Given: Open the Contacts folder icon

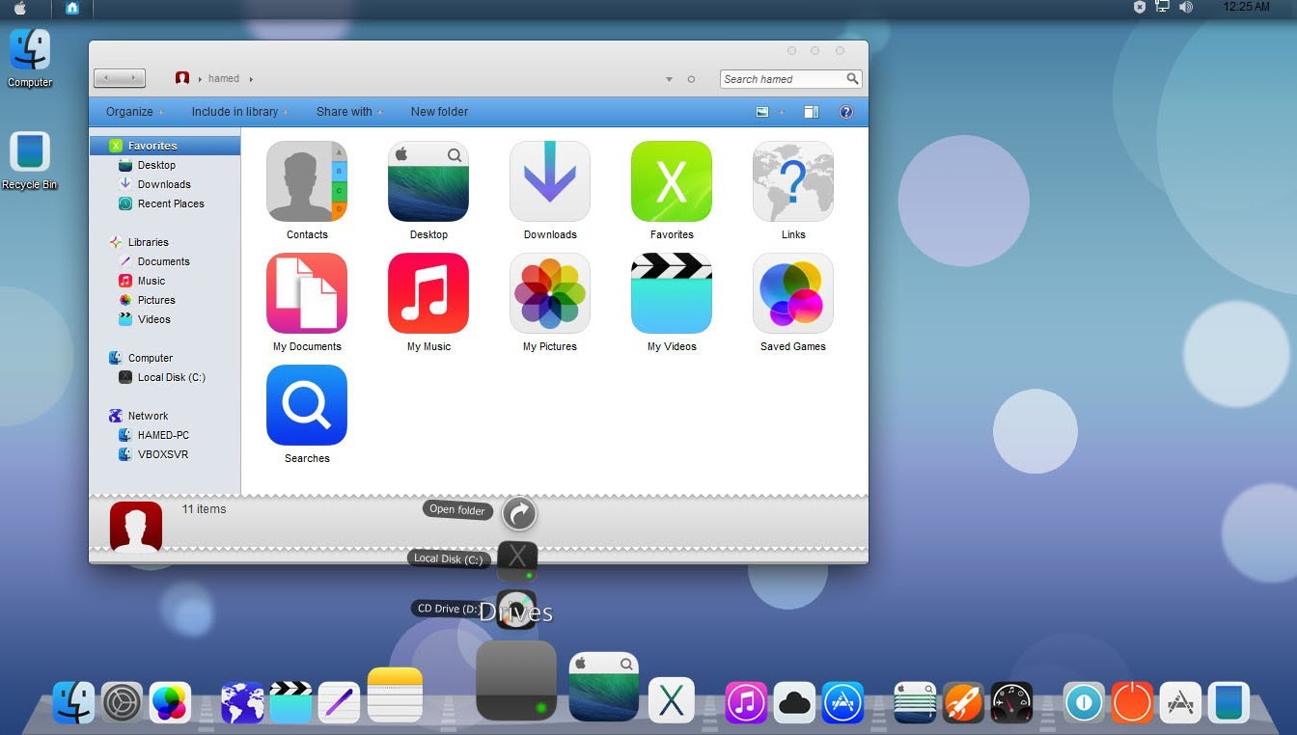Looking at the screenshot, I should pyautogui.click(x=306, y=182).
